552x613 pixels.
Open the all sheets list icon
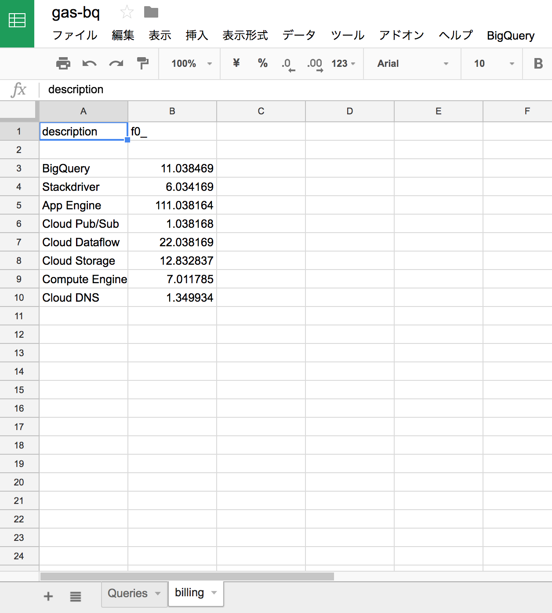pyautogui.click(x=76, y=596)
